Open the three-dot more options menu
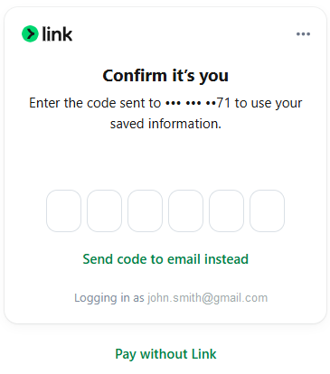This screenshot has width=330, height=374. pos(303,34)
